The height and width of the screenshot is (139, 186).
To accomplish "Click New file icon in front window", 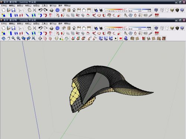I will [3, 28].
